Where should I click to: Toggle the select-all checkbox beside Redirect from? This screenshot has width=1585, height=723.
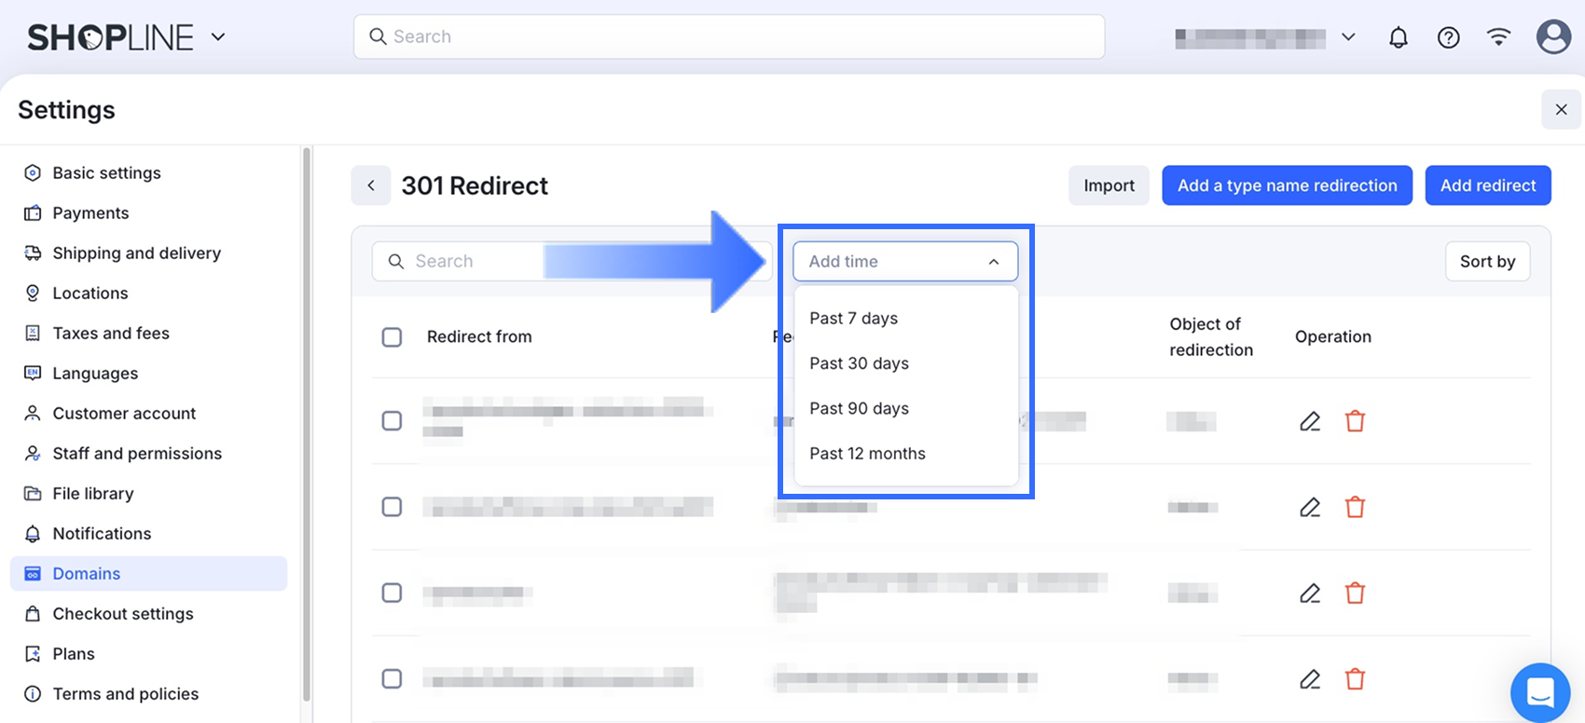click(392, 337)
